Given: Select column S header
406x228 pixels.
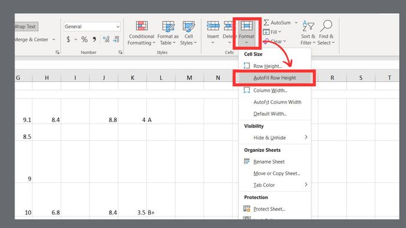Looking at the screenshot, I should coord(361,78).
